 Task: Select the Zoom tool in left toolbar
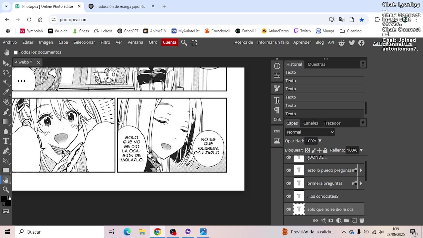click(x=6, y=190)
